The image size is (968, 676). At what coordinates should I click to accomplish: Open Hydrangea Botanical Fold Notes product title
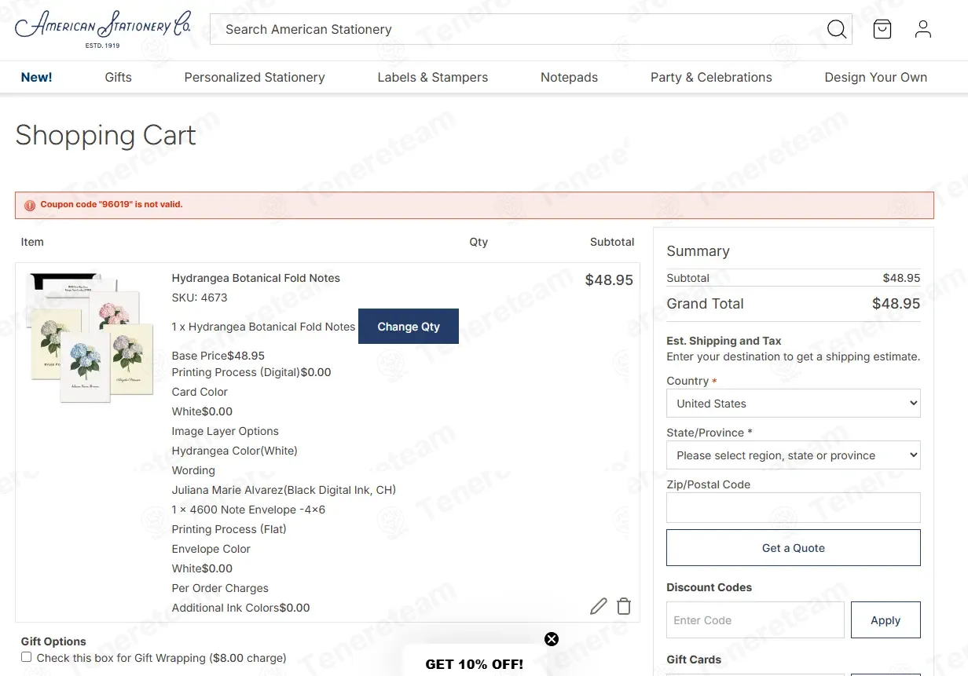click(x=256, y=278)
